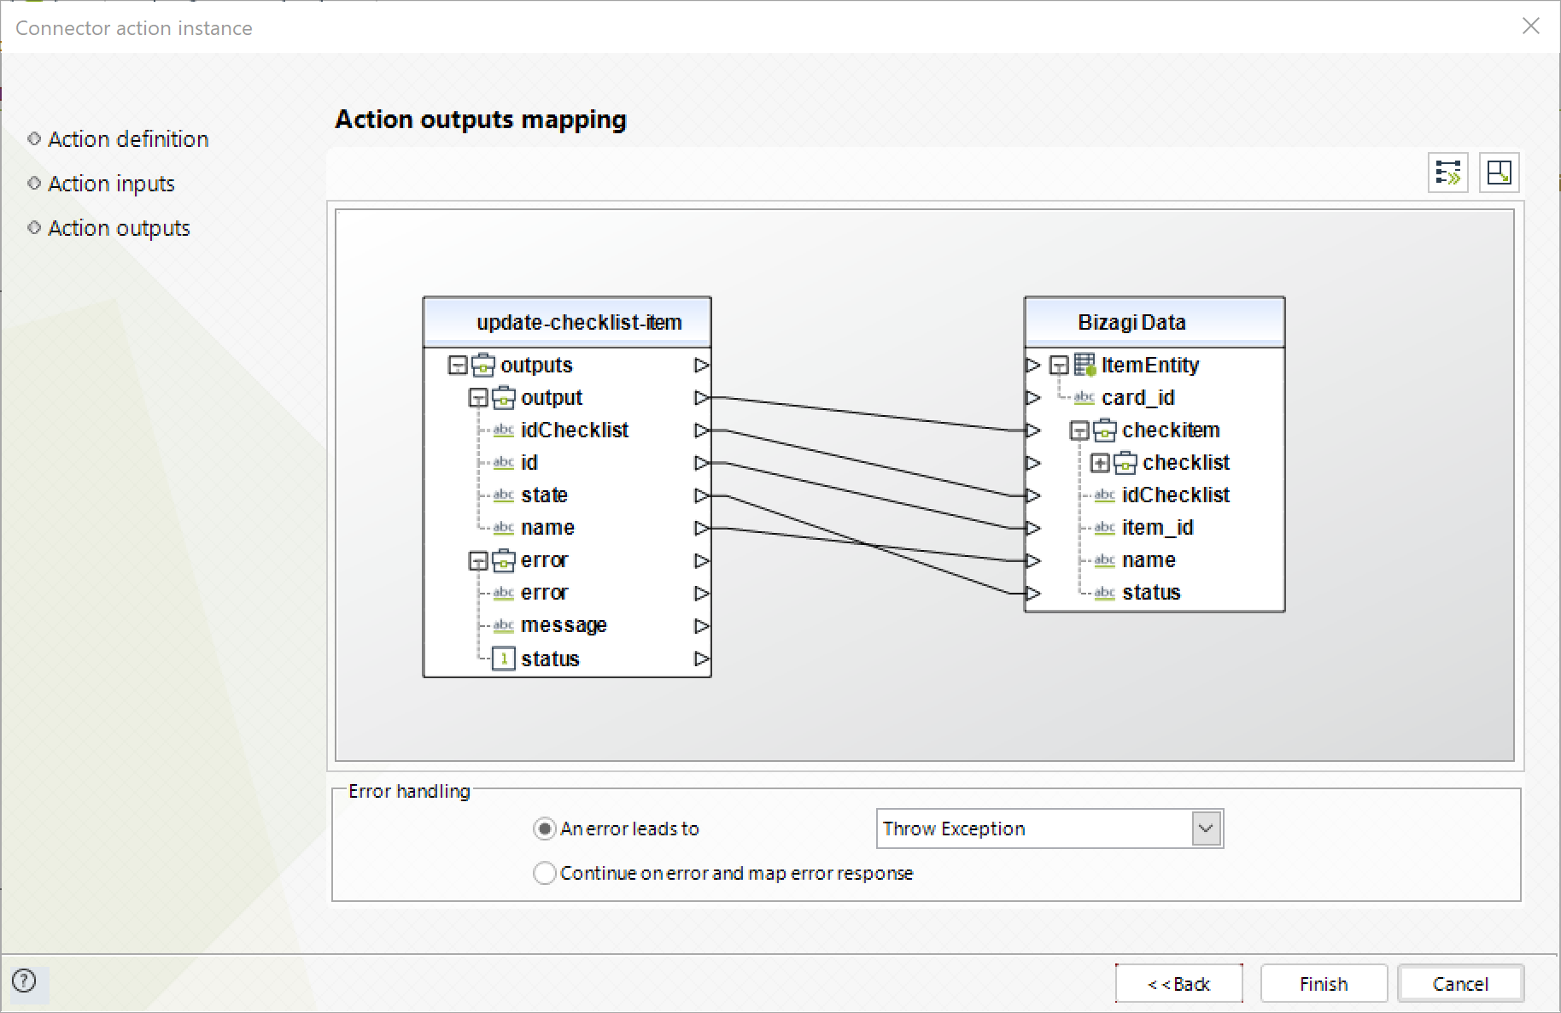Close the Connector action instance dialog

(x=1530, y=26)
